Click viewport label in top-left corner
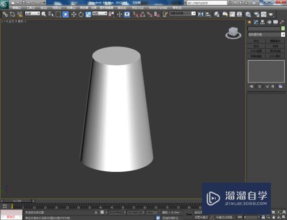This screenshot has height=220, width=287. [x=14, y=21]
